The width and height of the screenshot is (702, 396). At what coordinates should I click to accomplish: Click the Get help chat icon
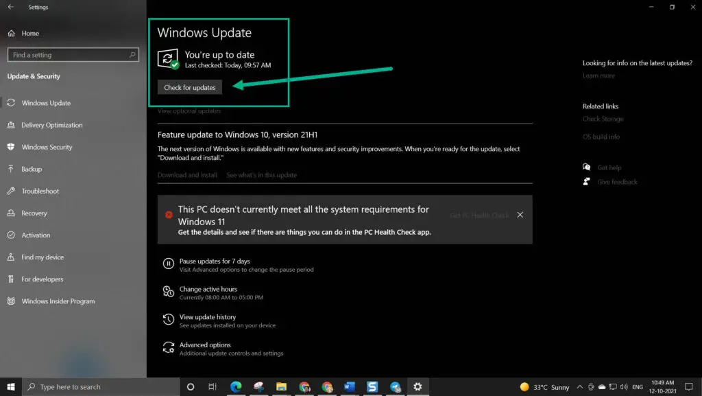point(587,167)
